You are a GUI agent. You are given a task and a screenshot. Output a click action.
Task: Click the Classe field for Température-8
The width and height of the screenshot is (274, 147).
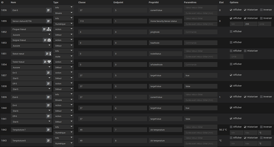click(x=95, y=141)
